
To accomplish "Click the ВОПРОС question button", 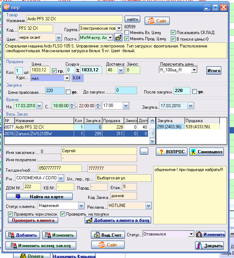I will click(171, 152).
